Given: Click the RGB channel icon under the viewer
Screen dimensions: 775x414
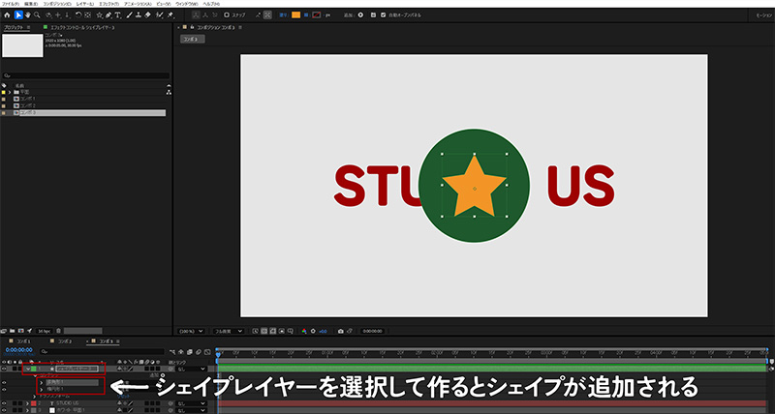Looking at the screenshot, I should coord(304,331).
